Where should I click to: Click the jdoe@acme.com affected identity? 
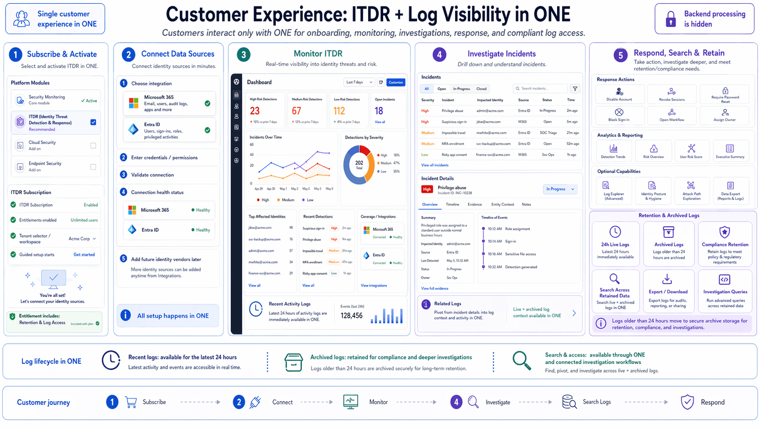[260, 228]
